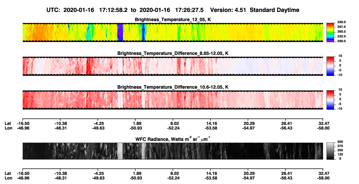The width and height of the screenshot is (359, 184).
Task: Click the 265.0 colorbar tick label
Action: (341, 32)
